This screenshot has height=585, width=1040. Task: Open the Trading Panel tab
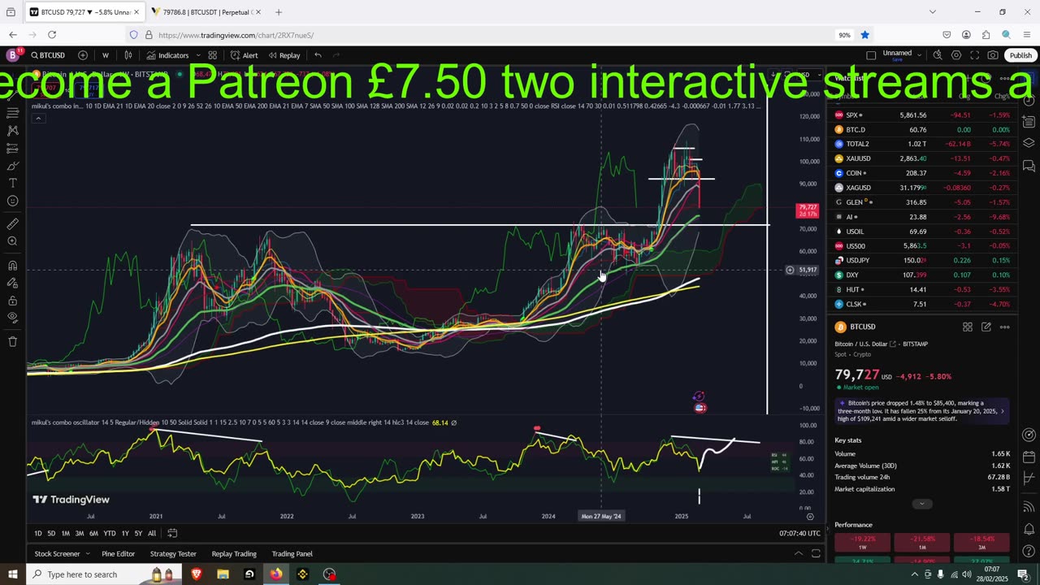point(292,553)
